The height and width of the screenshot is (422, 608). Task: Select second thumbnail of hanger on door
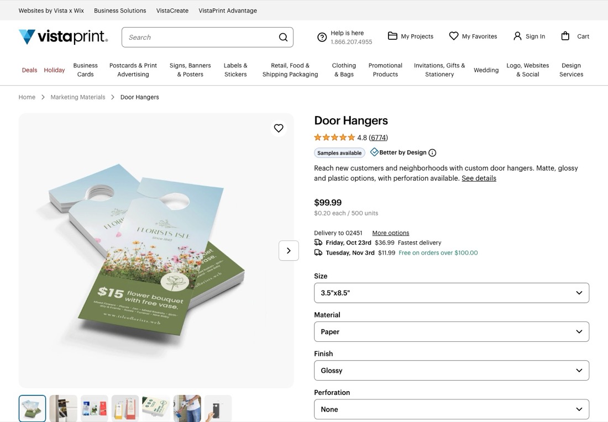pos(63,408)
